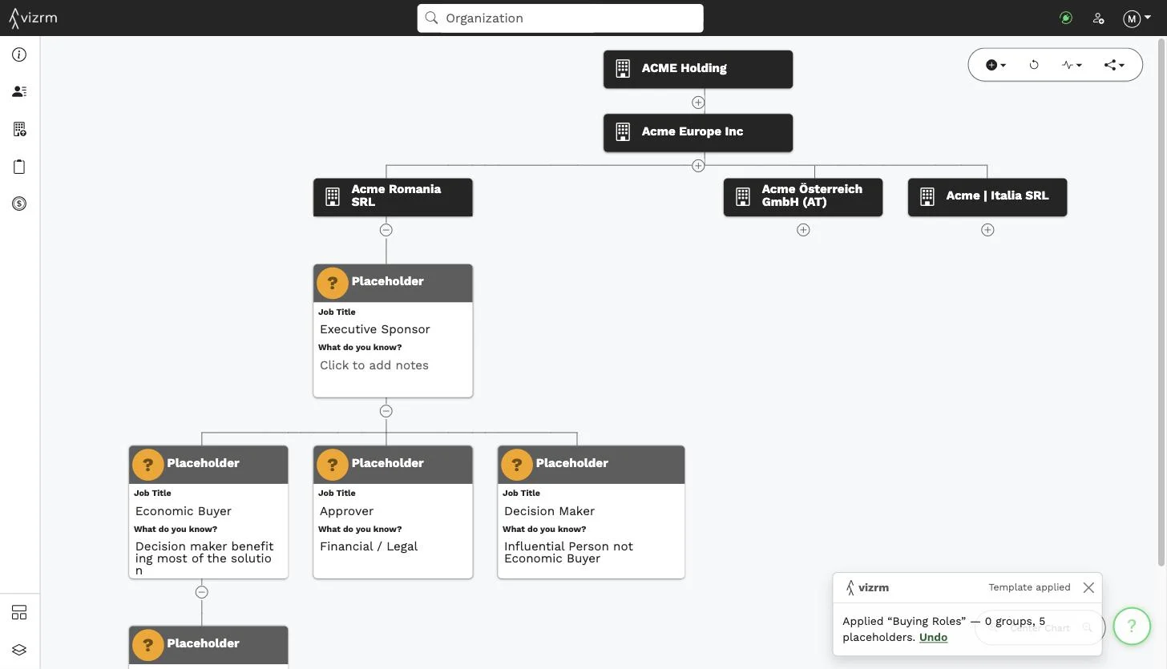Image resolution: width=1167 pixels, height=669 pixels.
Task: Edit Executive Sponsor job title
Action: click(x=375, y=329)
